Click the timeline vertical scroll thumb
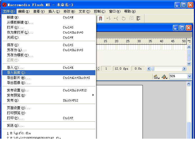This screenshot has height=144, width=195. 189,55
